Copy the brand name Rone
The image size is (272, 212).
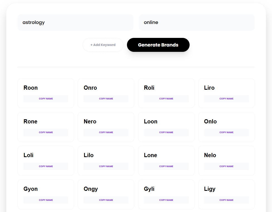click(x=46, y=132)
